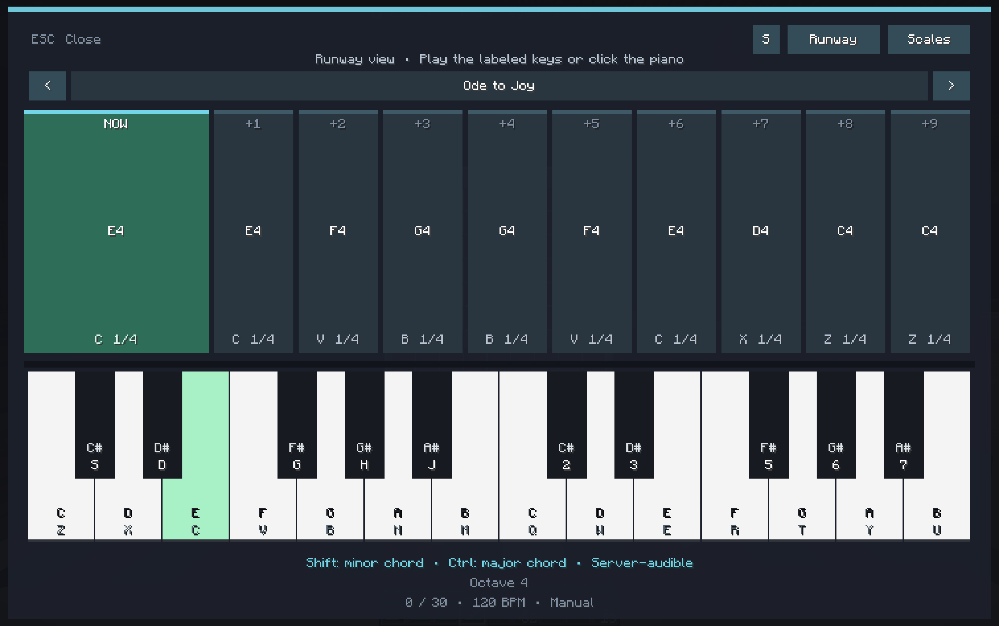Play the black C# key labeled 2
This screenshot has width=999, height=626.
567,425
